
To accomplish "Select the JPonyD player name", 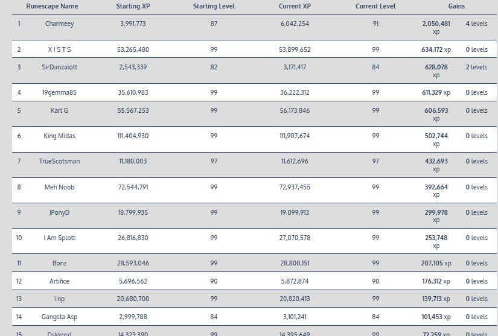I will [59, 212].
